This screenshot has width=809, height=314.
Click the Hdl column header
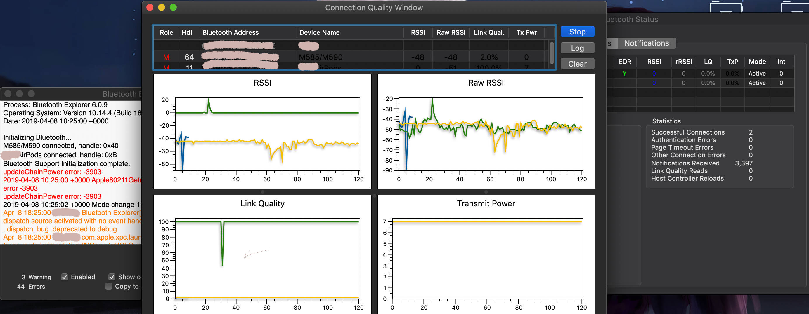point(187,33)
